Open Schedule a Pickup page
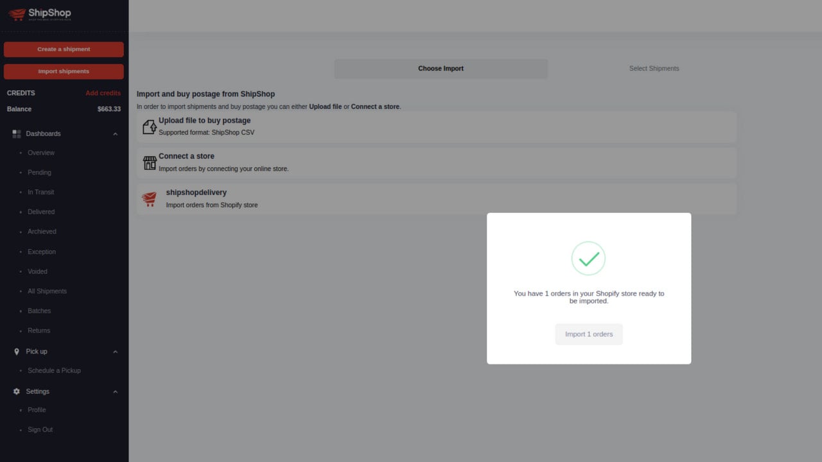Screen dimensions: 822x462 pos(54,370)
